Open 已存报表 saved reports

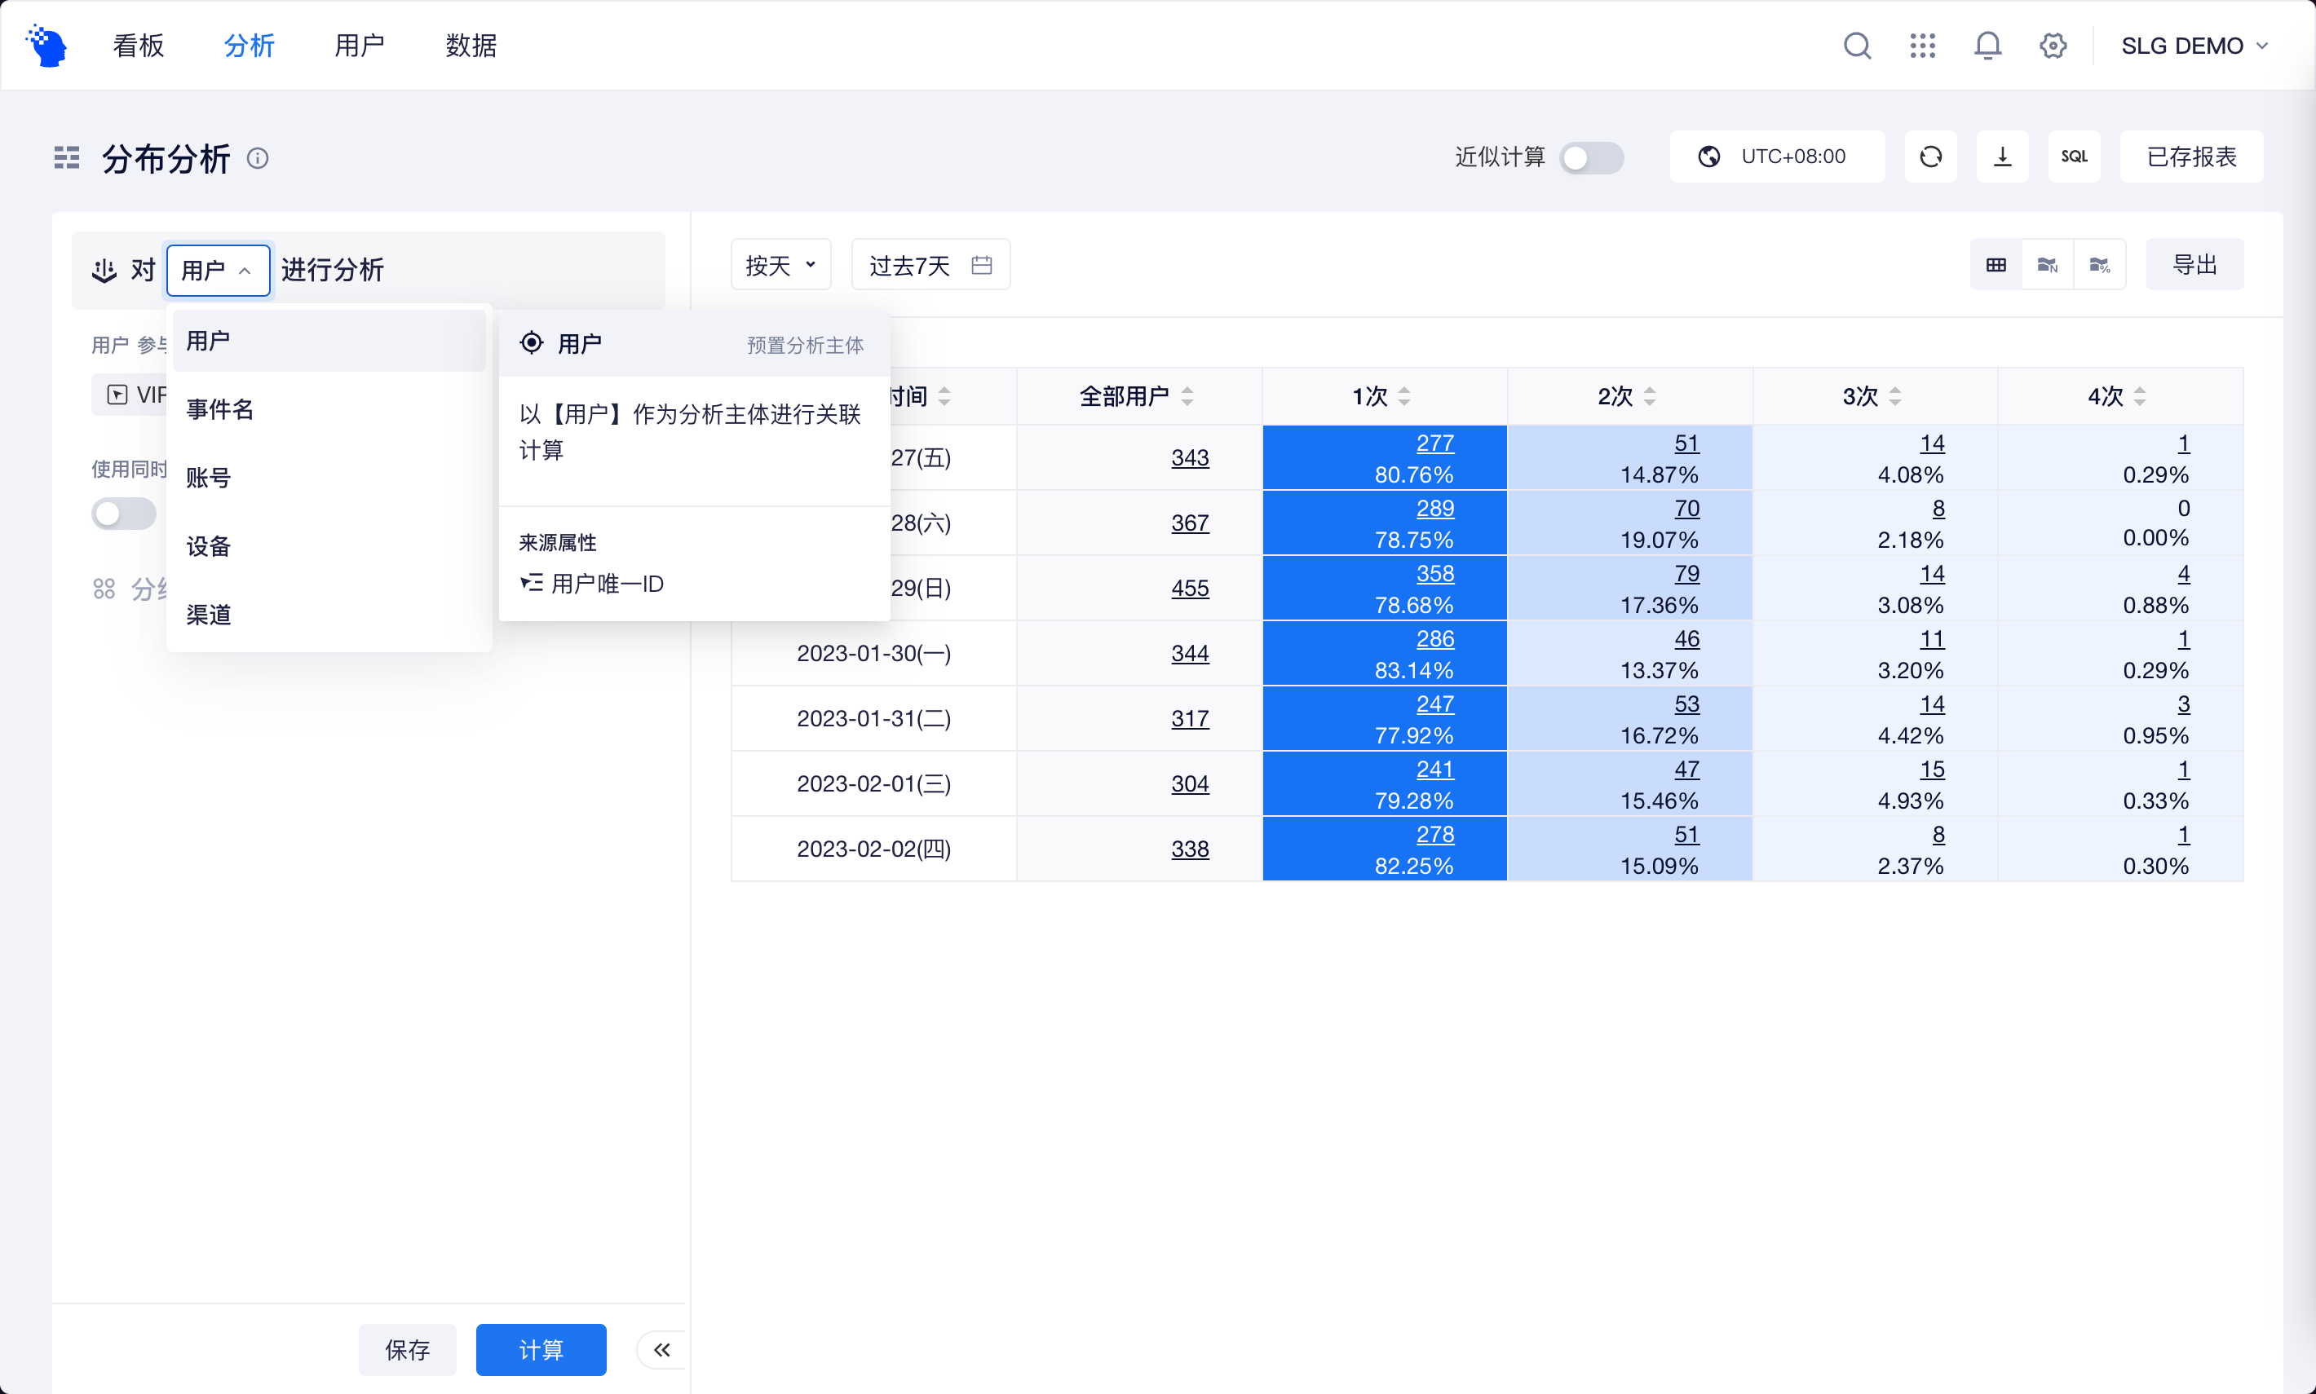tap(2191, 156)
